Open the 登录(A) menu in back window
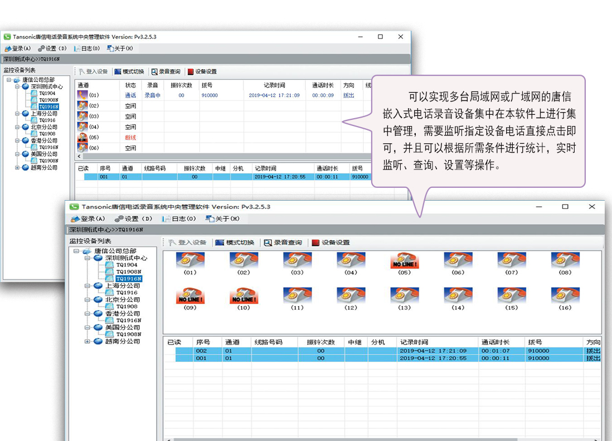612x441 pixels. coord(18,49)
